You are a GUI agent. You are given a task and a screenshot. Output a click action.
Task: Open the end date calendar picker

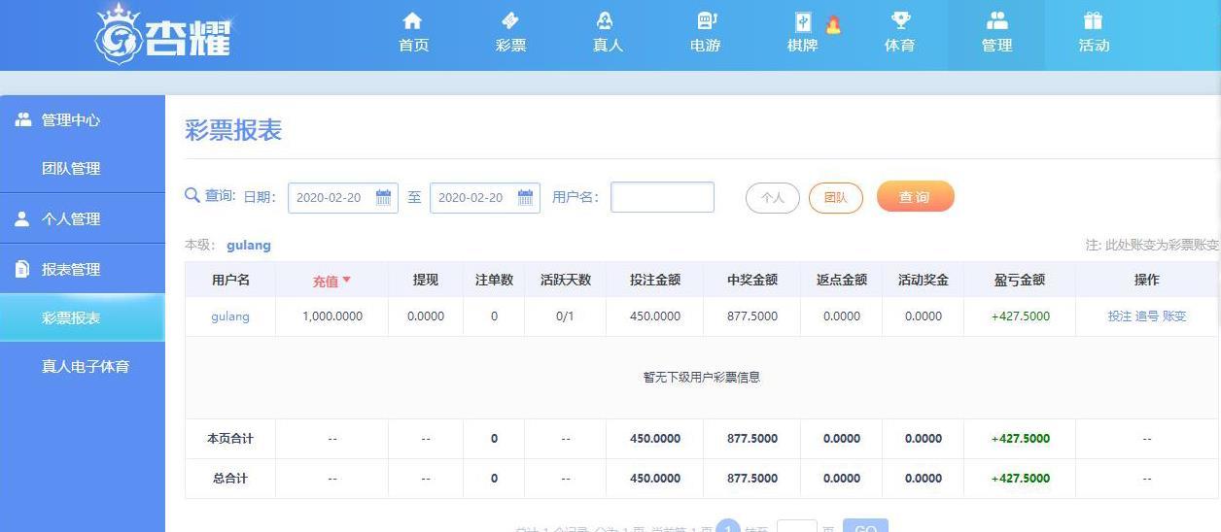tap(525, 198)
